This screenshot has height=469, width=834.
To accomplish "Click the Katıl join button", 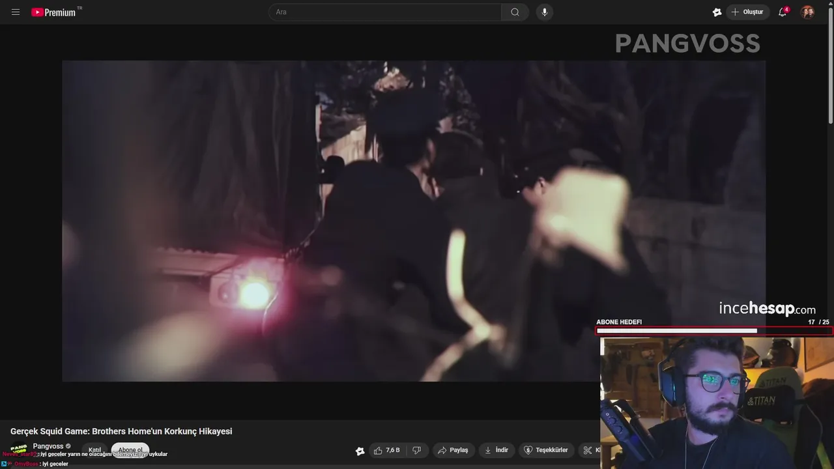I will tap(94, 450).
